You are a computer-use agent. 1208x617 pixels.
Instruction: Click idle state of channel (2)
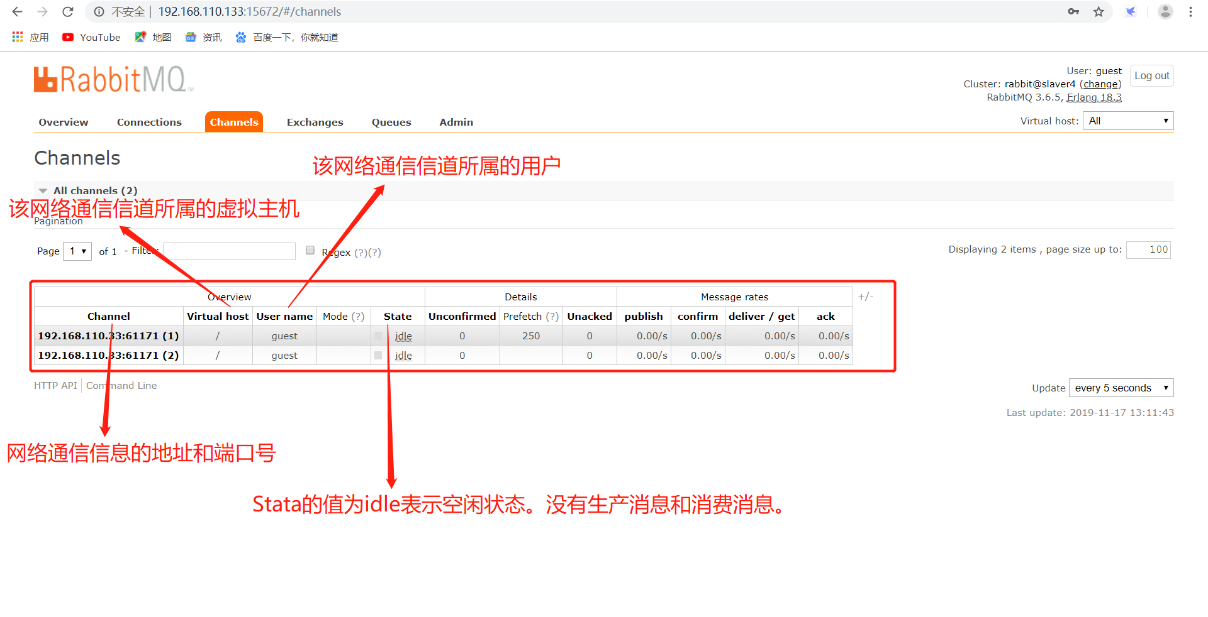click(x=403, y=356)
